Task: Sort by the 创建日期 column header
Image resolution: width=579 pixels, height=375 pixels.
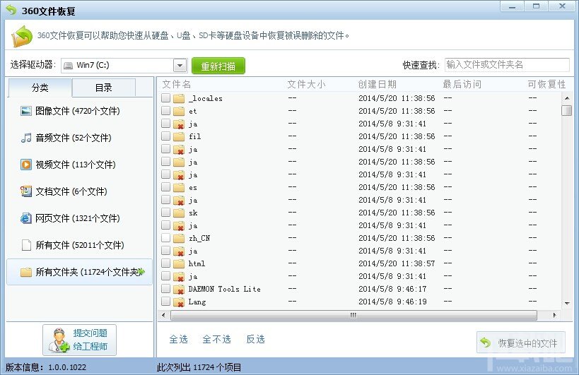Action: pyautogui.click(x=377, y=85)
